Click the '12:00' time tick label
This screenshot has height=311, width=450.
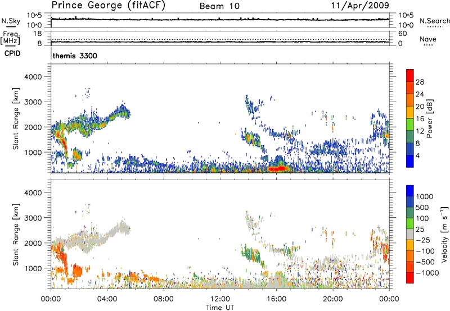pos(220,299)
